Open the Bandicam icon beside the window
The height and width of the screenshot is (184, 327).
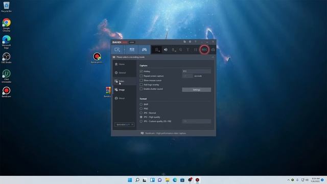tap(97, 58)
